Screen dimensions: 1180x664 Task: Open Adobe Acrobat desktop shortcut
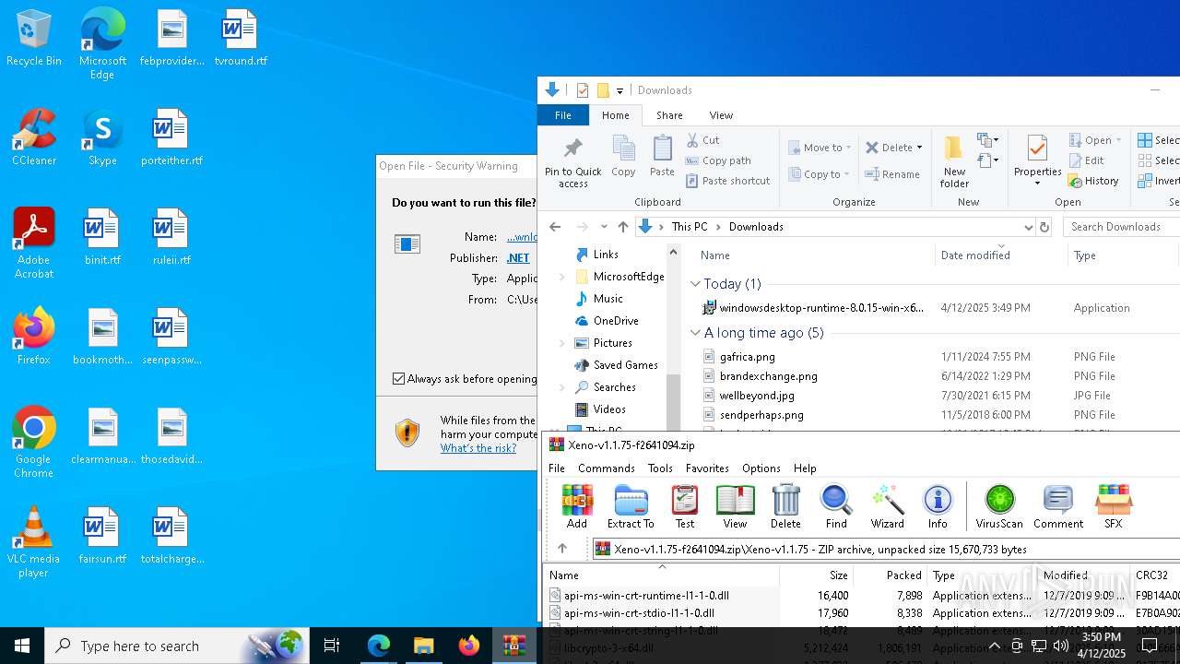(34, 243)
